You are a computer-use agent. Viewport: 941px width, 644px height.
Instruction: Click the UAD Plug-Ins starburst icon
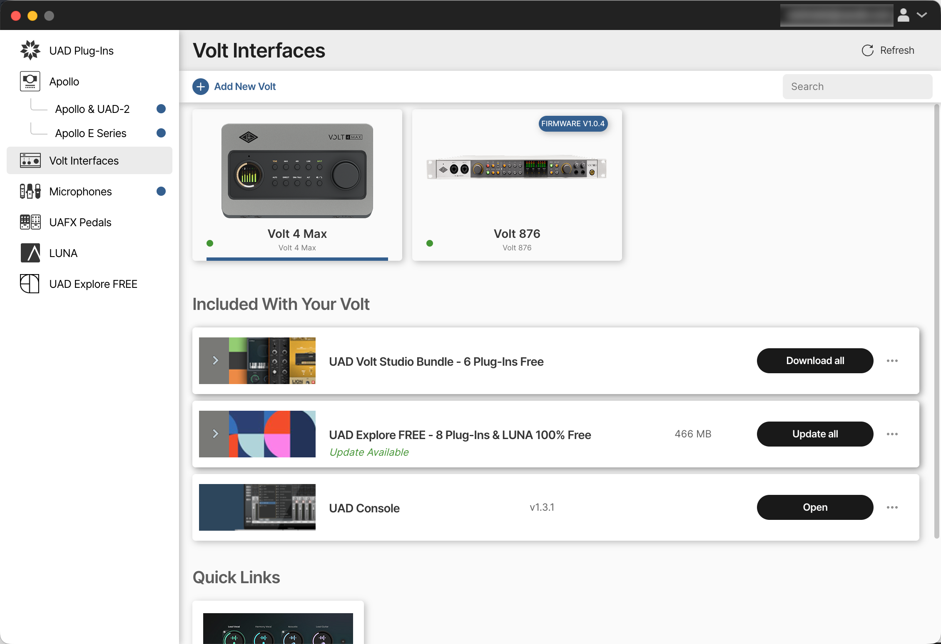[30, 50]
